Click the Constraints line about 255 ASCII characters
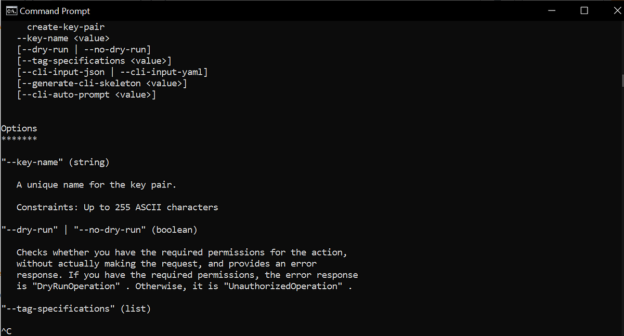 point(118,207)
